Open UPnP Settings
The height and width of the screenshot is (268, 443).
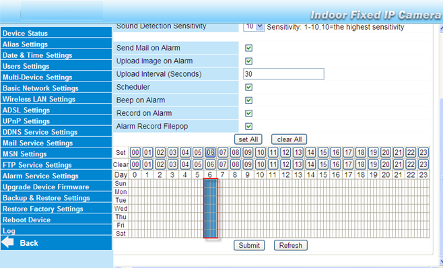click(56, 121)
